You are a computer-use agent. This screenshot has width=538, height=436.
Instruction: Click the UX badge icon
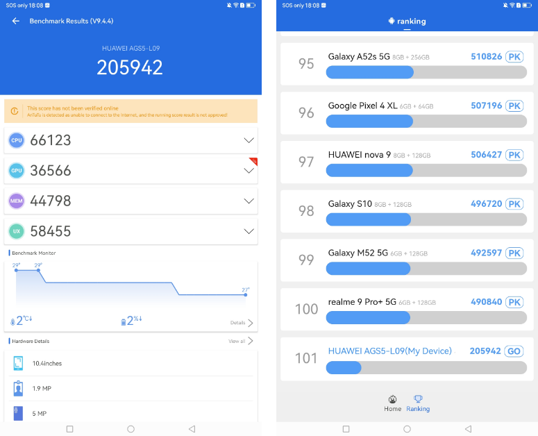17,231
